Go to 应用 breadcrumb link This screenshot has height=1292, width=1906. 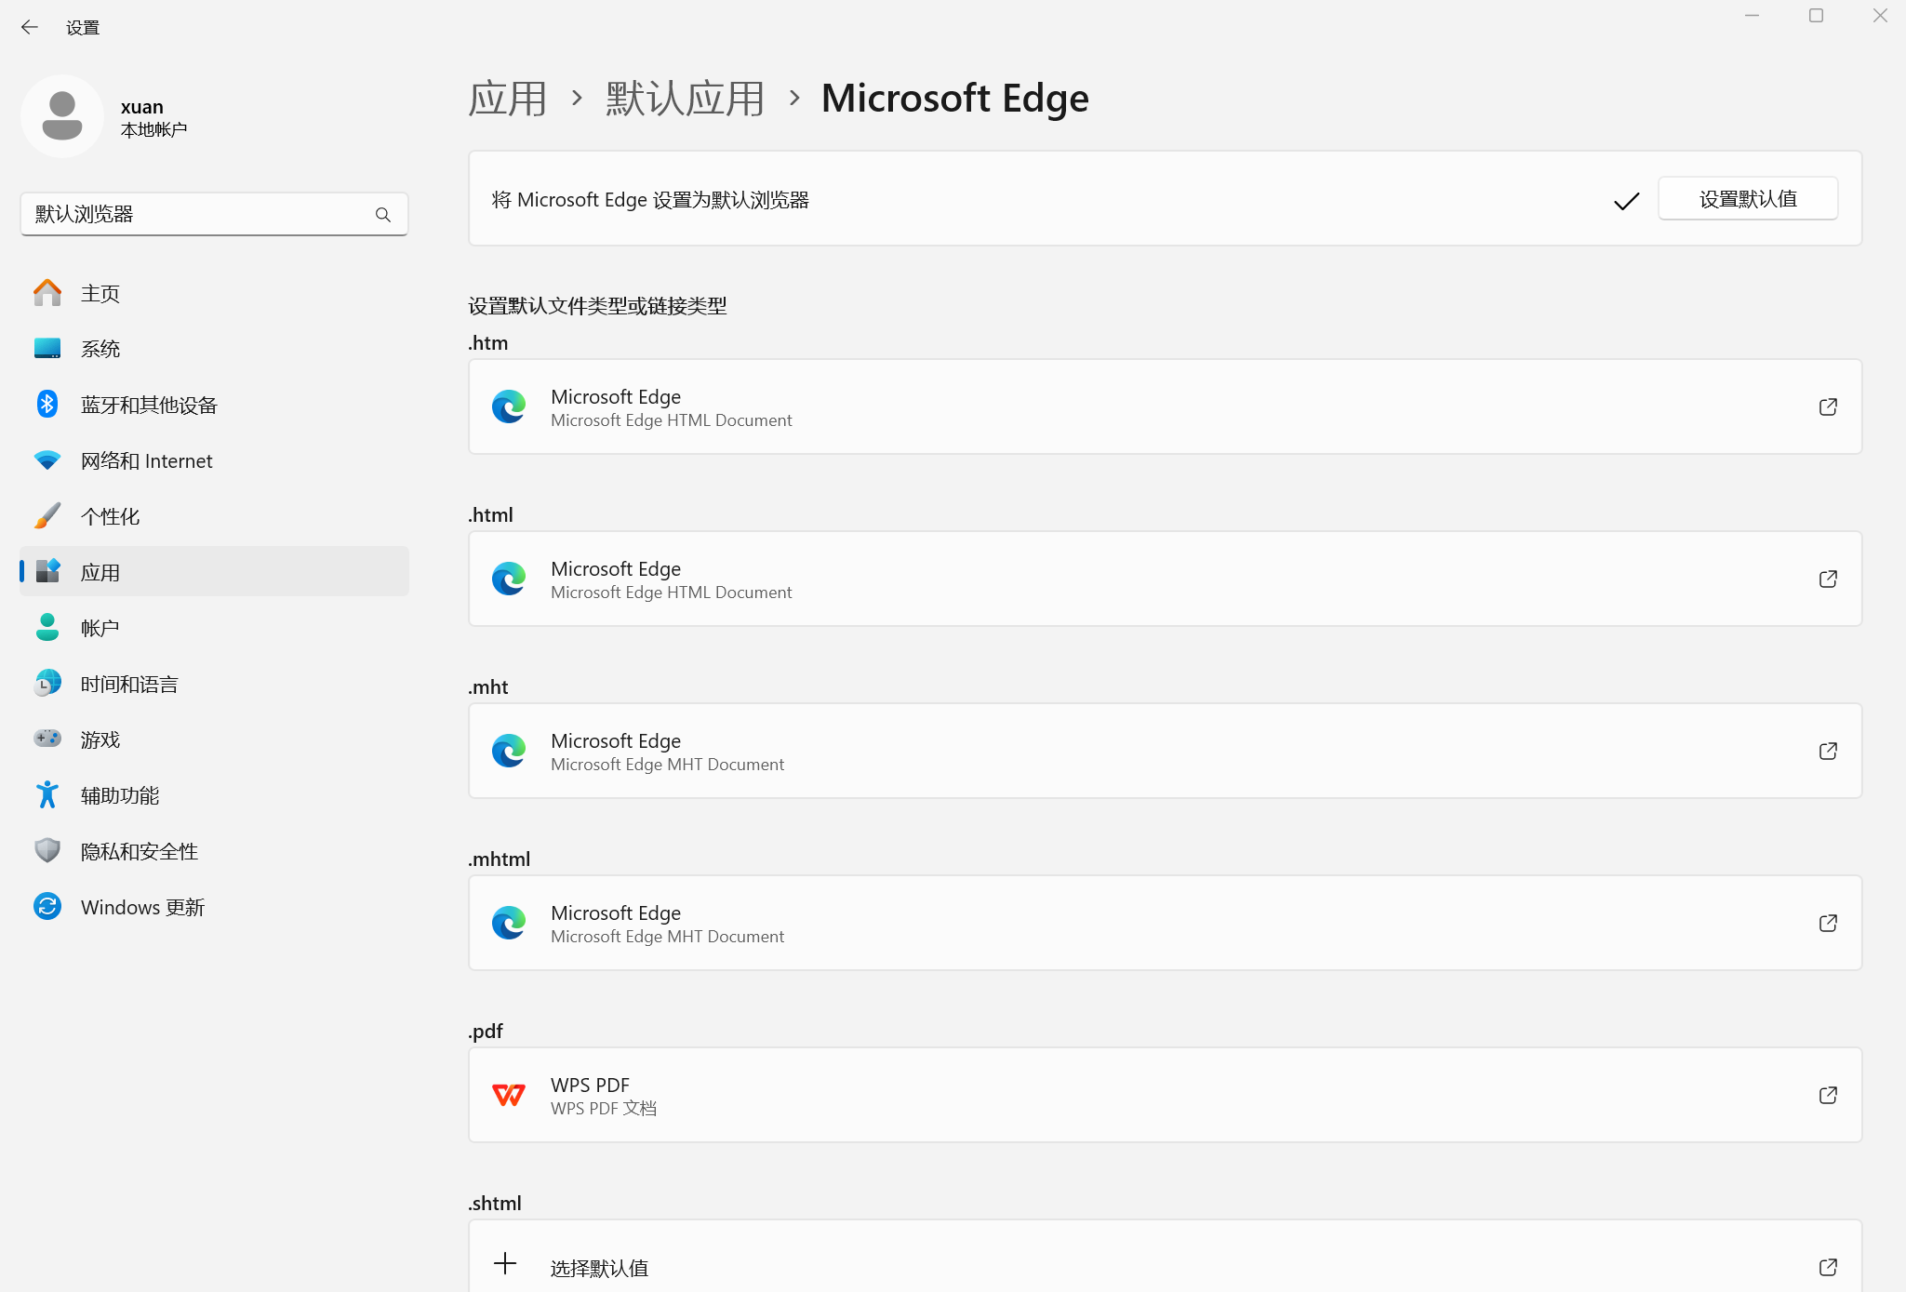point(507,99)
